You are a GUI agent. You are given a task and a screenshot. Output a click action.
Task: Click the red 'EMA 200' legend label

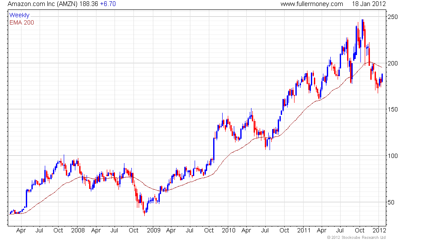click(x=22, y=22)
